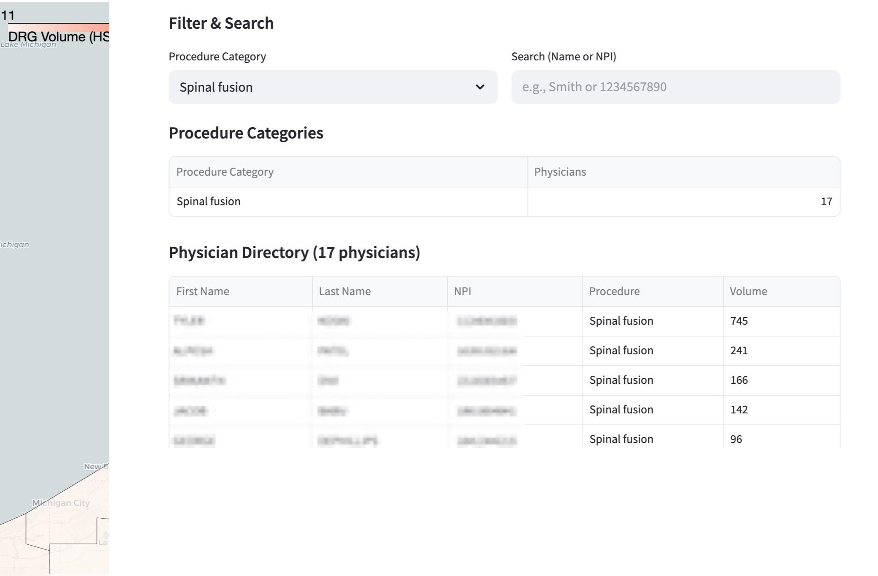Viewport: 878px width, 576px height.
Task: Click Michigan City label on map
Action: click(61, 503)
